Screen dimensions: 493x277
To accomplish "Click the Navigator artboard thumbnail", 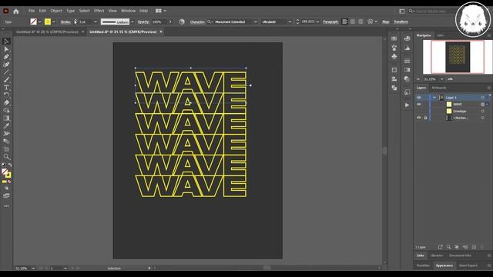I will 458,57.
